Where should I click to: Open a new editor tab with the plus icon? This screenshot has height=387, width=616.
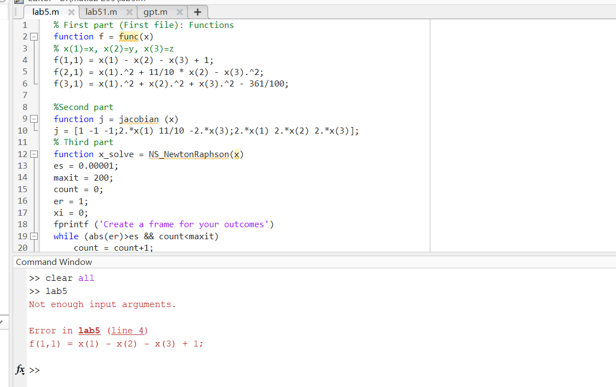tap(198, 11)
